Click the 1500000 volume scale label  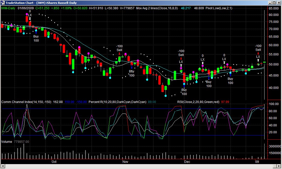tap(275, 153)
